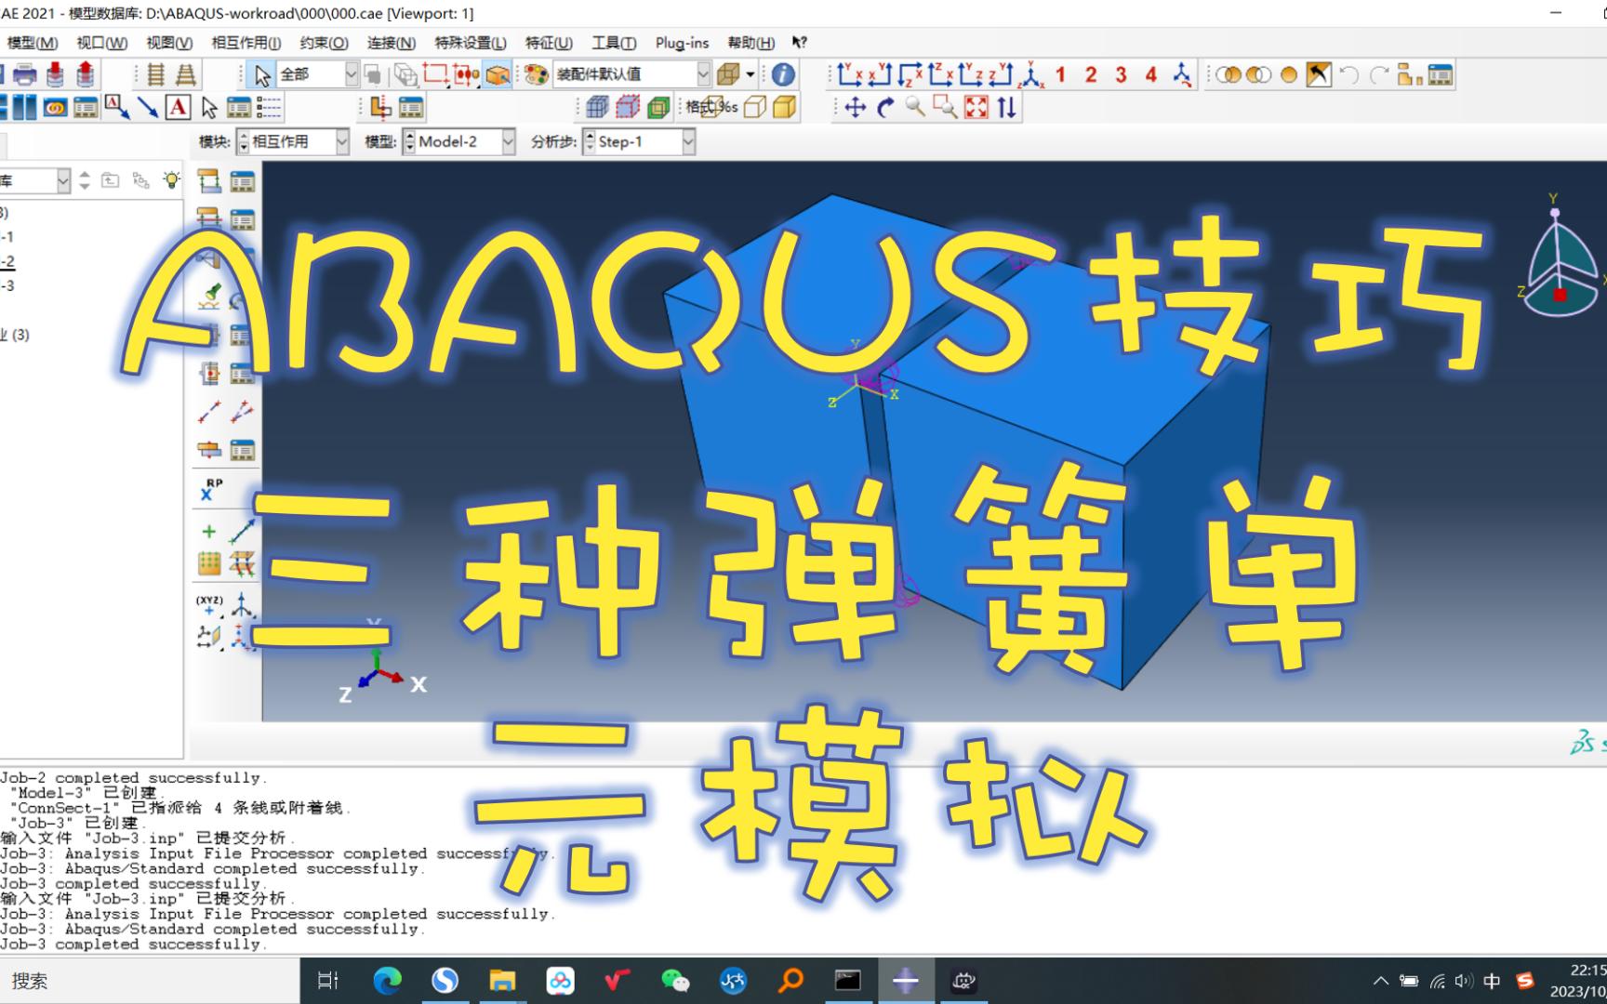1607x1004 pixels.
Task: Open the 约束(O) menu
Action: (x=325, y=43)
